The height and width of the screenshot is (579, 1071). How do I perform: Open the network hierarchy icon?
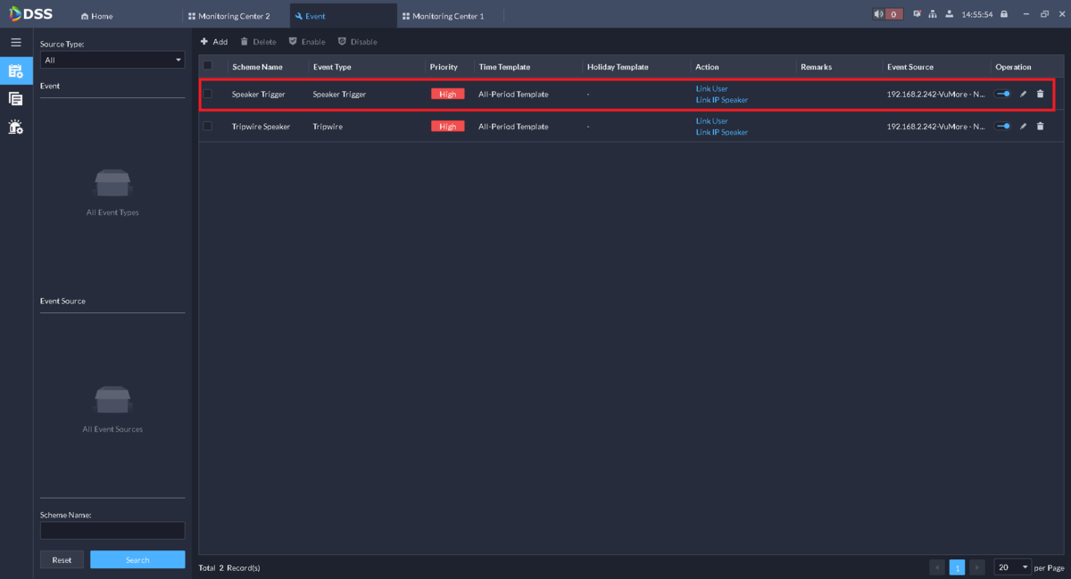pyautogui.click(x=933, y=14)
